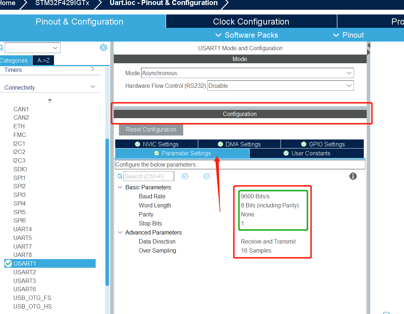
Task: Open the Pinout dropdown menu
Action: [348, 35]
